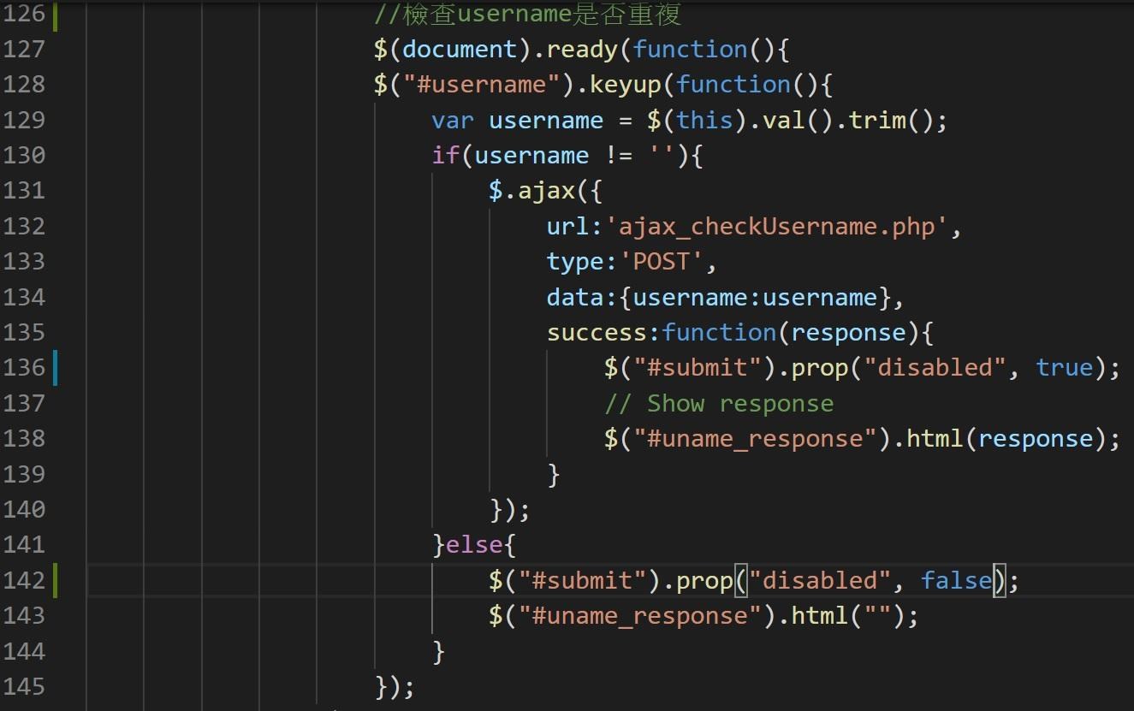Click line number 135 in the gutter
The image size is (1134, 711).
coord(23,332)
